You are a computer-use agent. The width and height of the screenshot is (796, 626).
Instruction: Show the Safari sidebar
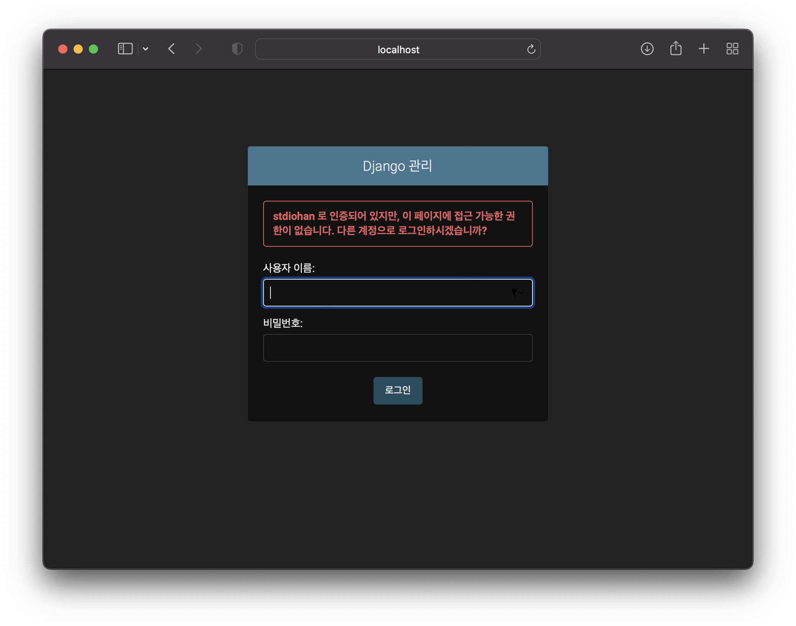point(125,49)
